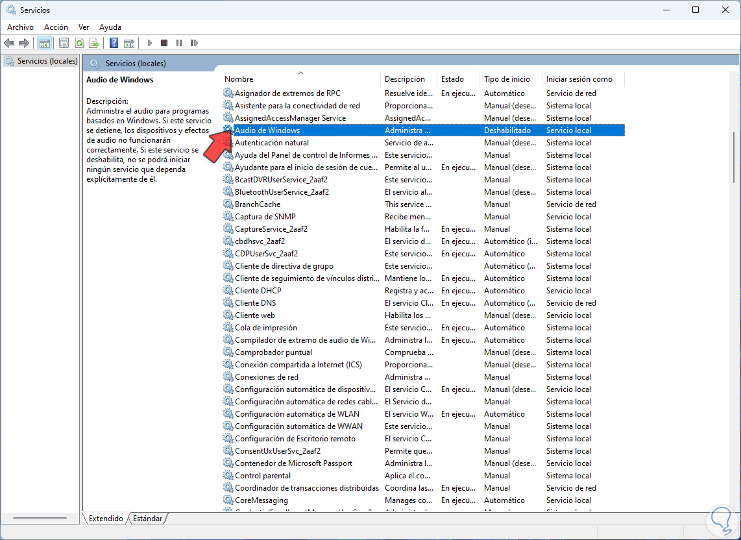Select Configuración automática de WWAN
The image size is (741, 540).
[x=424, y=426]
